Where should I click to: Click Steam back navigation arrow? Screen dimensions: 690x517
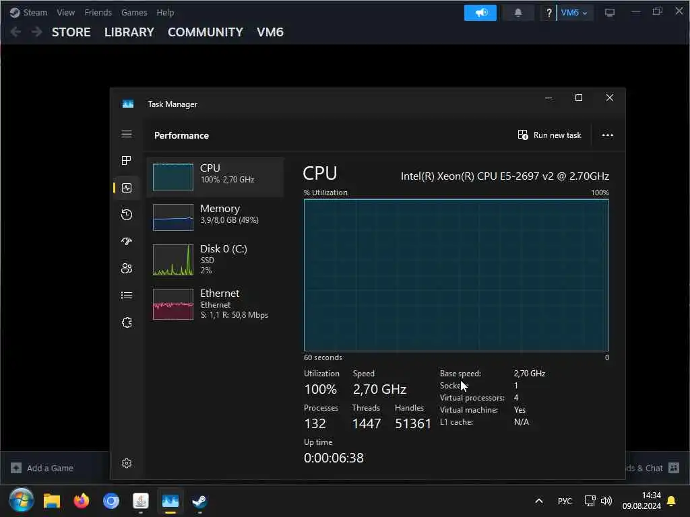coord(15,32)
